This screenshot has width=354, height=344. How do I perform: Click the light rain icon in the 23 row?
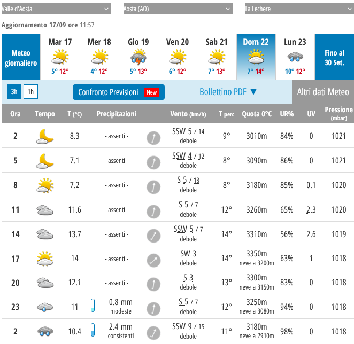click(x=45, y=308)
